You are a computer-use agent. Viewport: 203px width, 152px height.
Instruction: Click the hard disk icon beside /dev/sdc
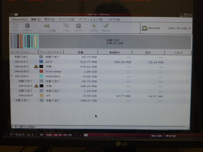[144, 28]
